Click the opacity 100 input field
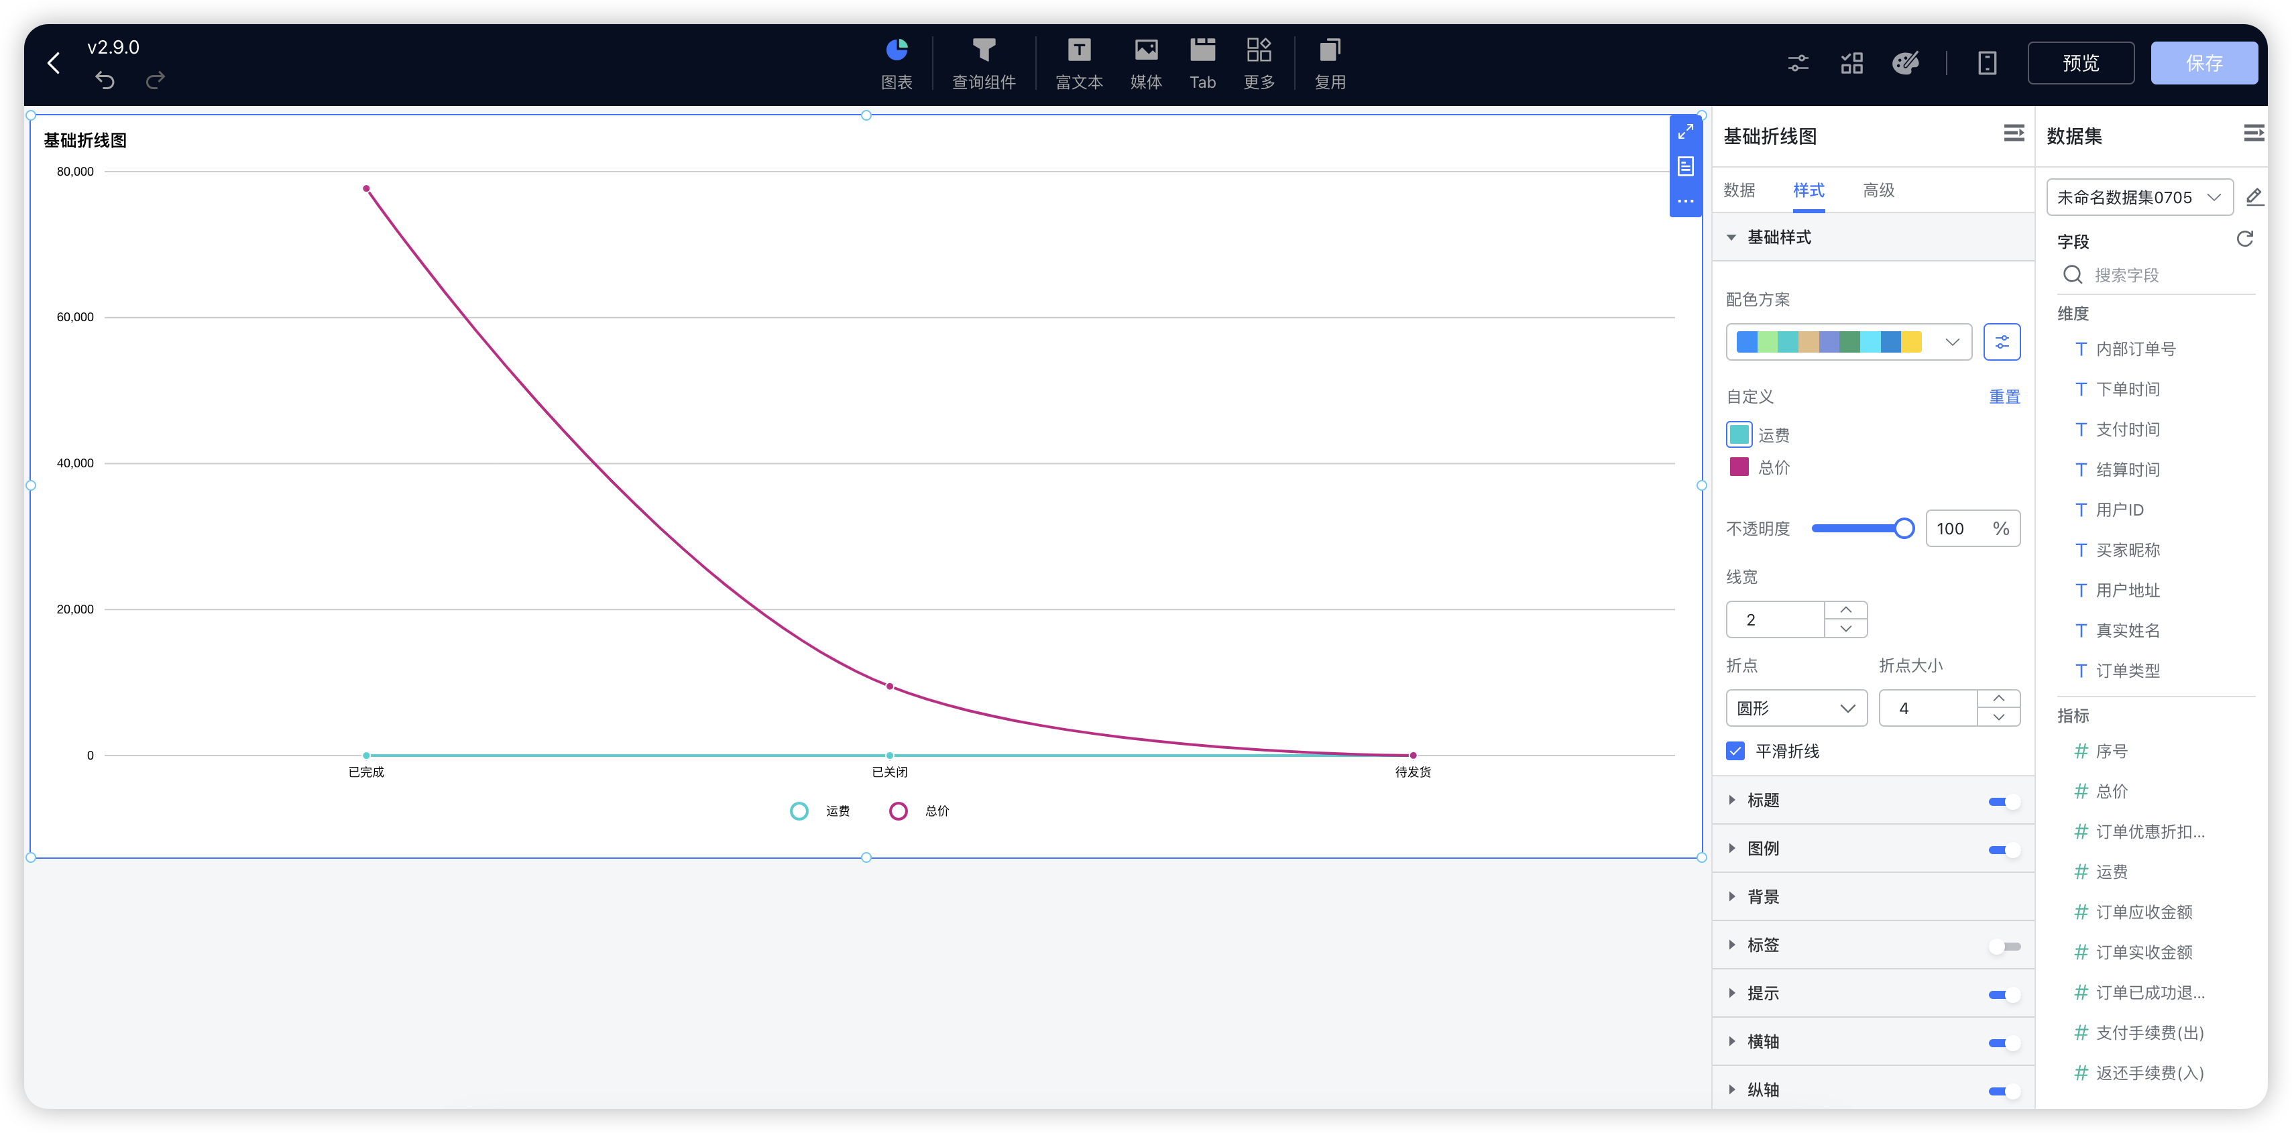The image size is (2292, 1133). click(1973, 529)
